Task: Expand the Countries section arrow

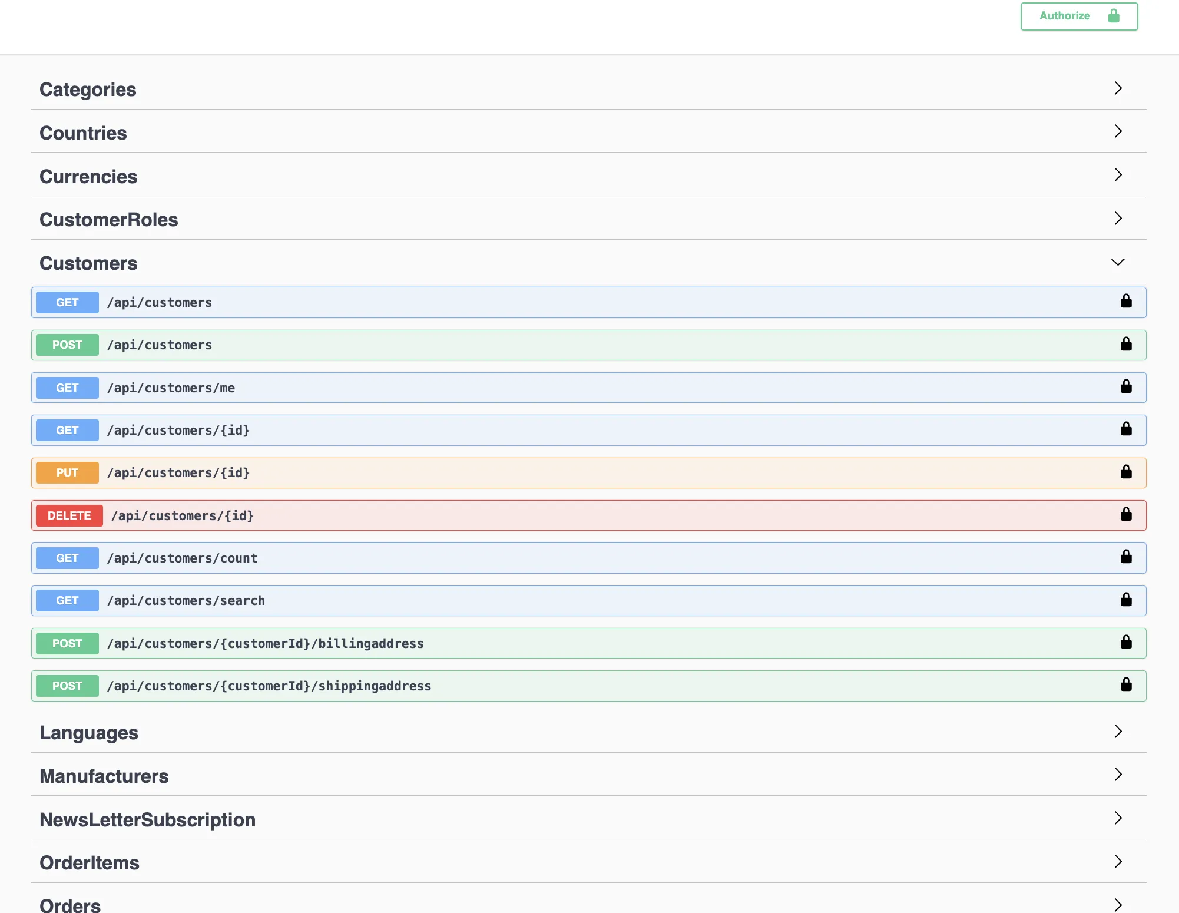Action: click(1118, 131)
